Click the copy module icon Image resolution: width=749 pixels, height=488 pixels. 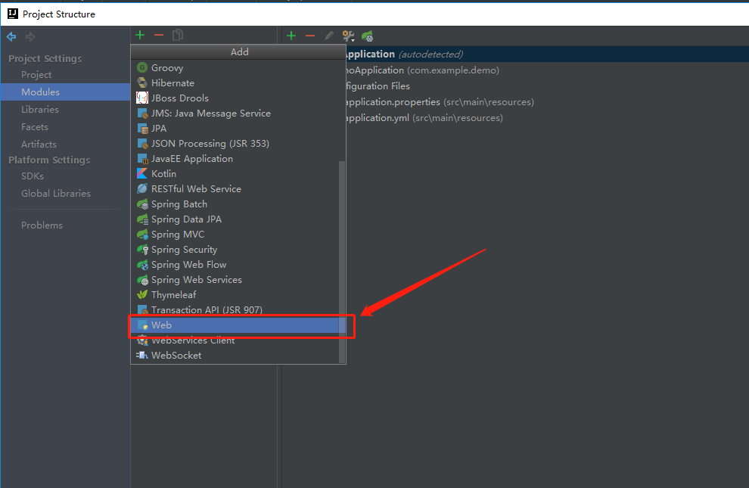click(x=178, y=35)
